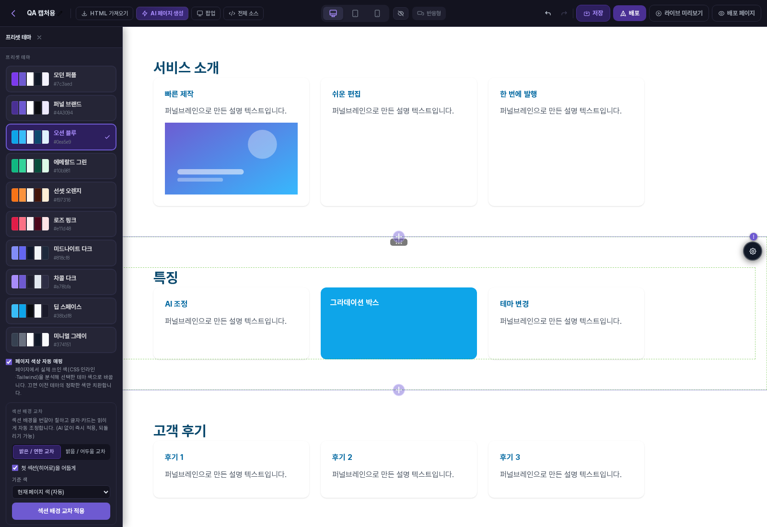Toggle 첫 섹션(히어로)을 어둡게 checkbox

click(15, 468)
